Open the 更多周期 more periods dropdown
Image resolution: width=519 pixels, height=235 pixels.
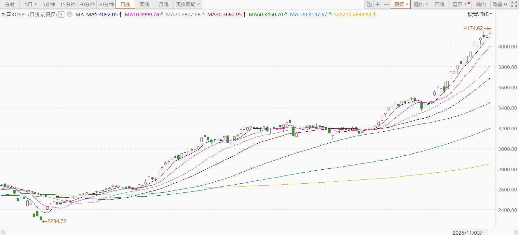point(188,4)
